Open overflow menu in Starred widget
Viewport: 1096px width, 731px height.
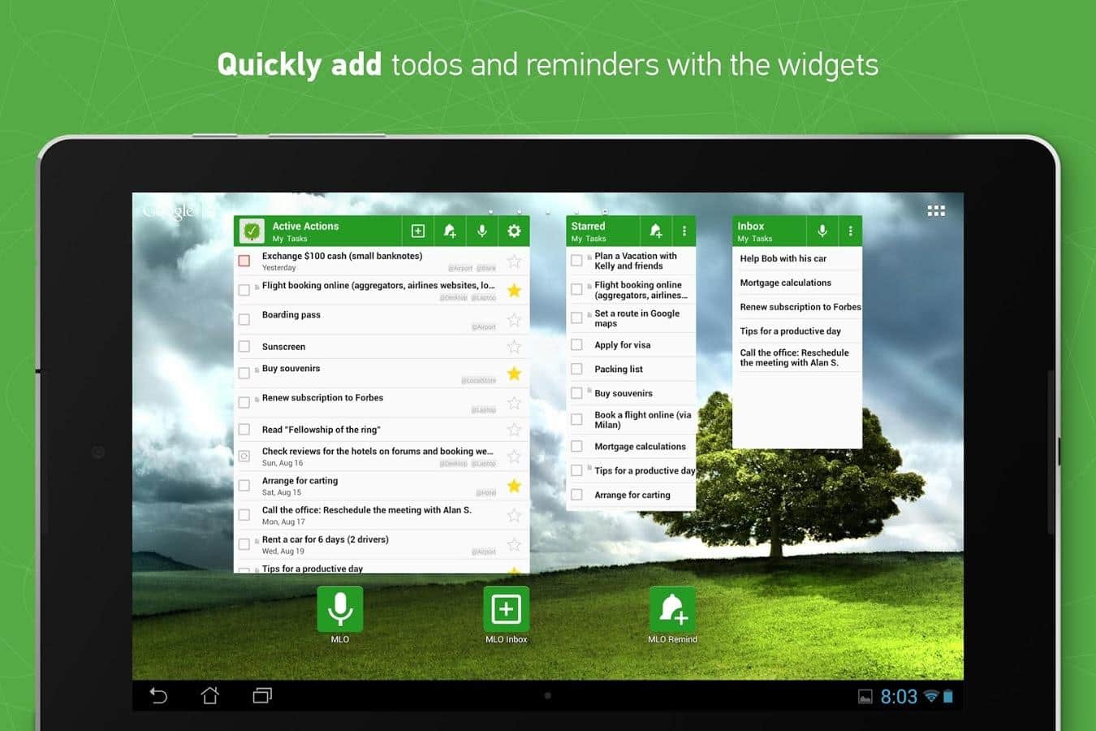click(684, 231)
